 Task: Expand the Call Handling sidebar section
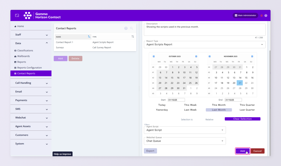[x=31, y=83]
